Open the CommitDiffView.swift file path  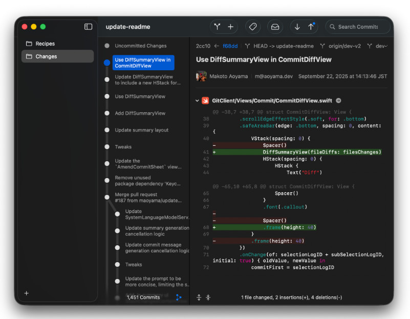coord(272,101)
